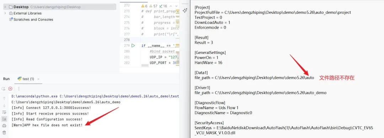Viewport: 384px width, 138px height.
Task: Close the test (1) run tab
Action: coord(38,79)
